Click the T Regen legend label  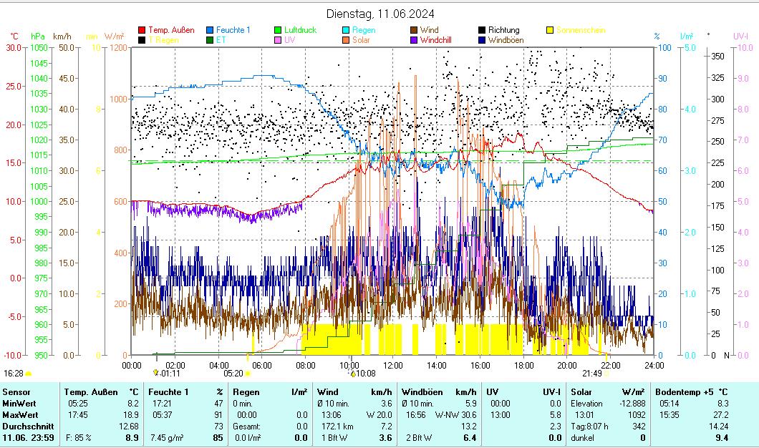point(163,41)
